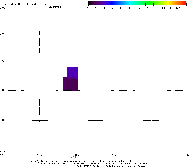The height and width of the screenshot is (168, 191).
Task: Click the -50 latitude axis label
Action: (2, 9)
